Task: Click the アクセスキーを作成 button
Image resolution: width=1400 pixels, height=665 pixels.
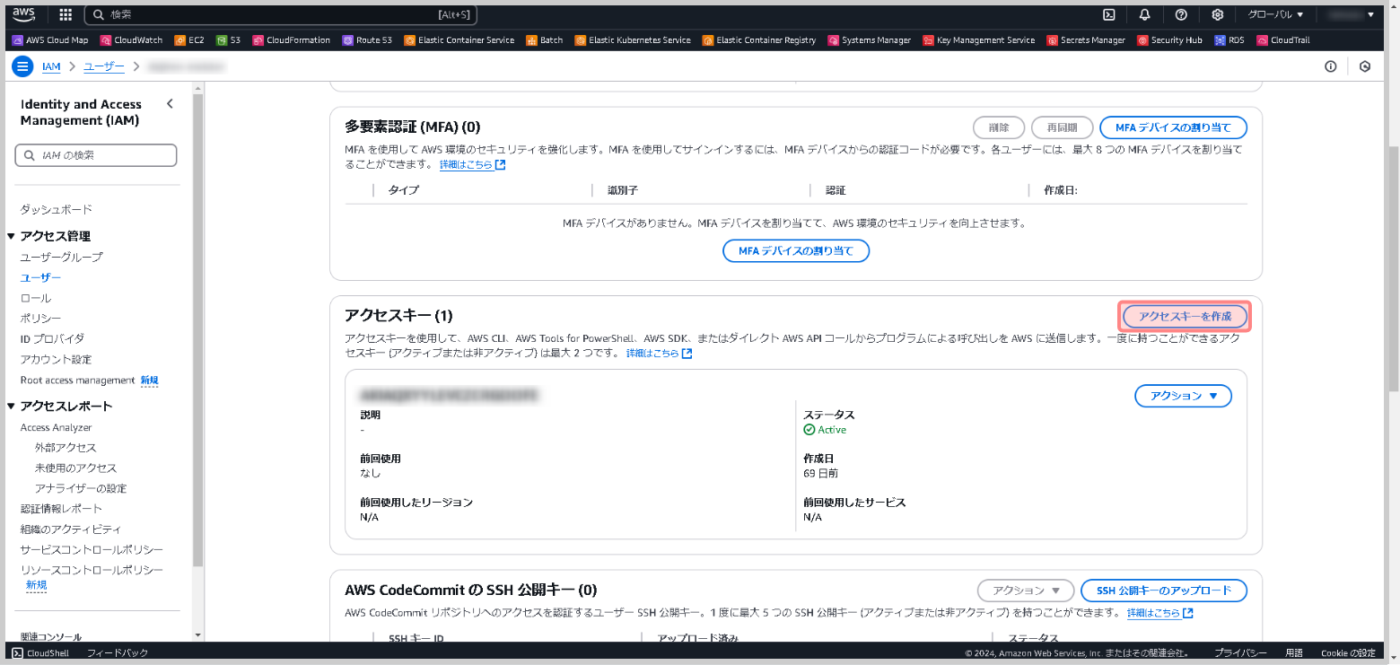Action: pyautogui.click(x=1185, y=316)
